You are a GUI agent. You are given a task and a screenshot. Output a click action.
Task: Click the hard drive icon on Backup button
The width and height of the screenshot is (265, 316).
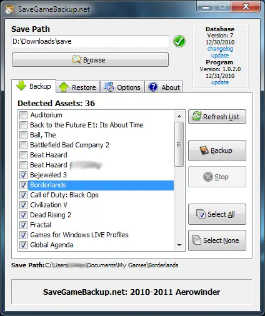204,150
